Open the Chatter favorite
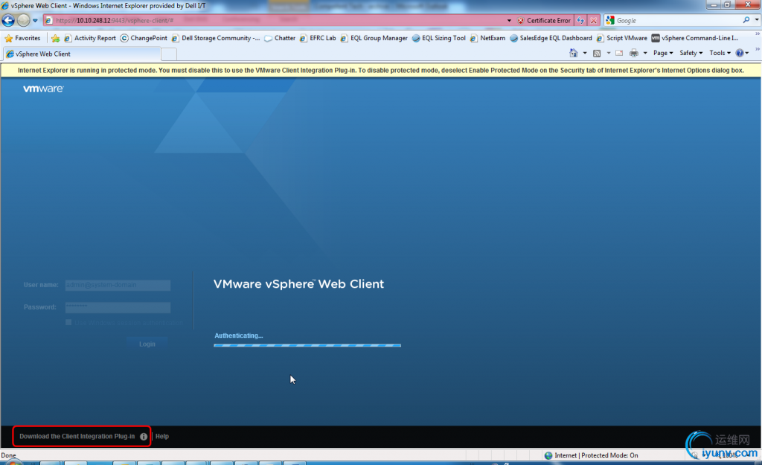The height and width of the screenshot is (465, 762). (280, 38)
